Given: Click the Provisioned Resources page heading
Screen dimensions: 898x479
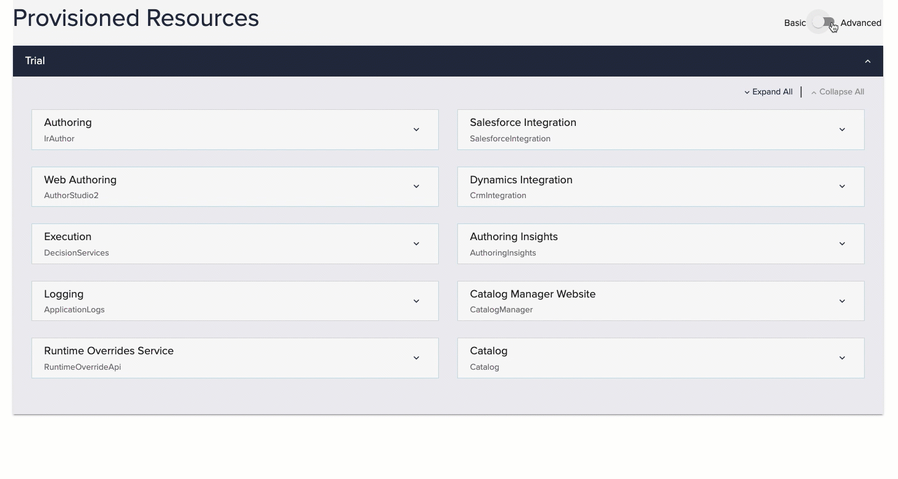Looking at the screenshot, I should click(x=136, y=19).
